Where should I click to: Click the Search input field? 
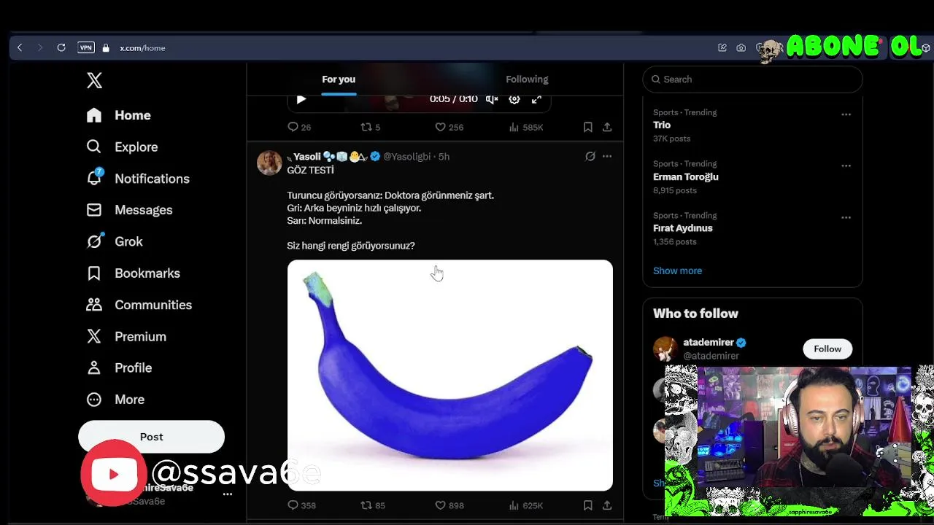[752, 79]
